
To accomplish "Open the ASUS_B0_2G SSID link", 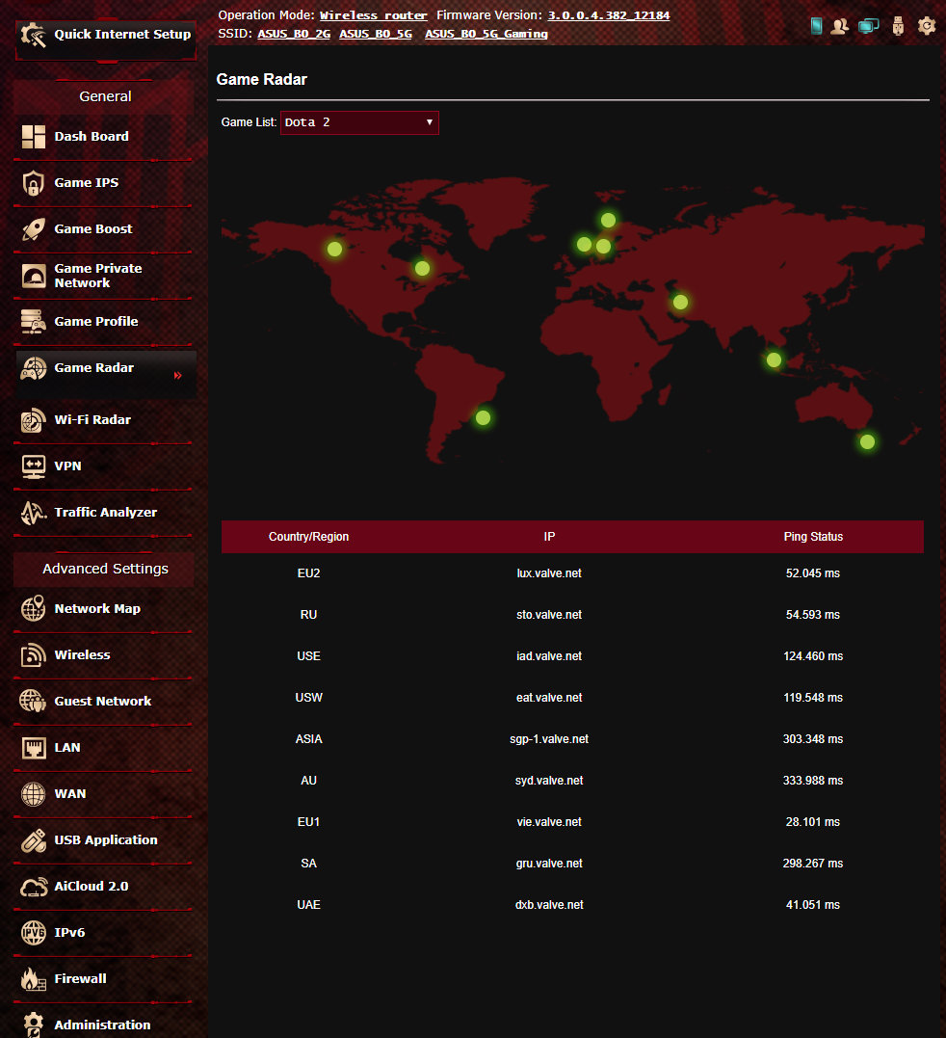I will pos(294,34).
